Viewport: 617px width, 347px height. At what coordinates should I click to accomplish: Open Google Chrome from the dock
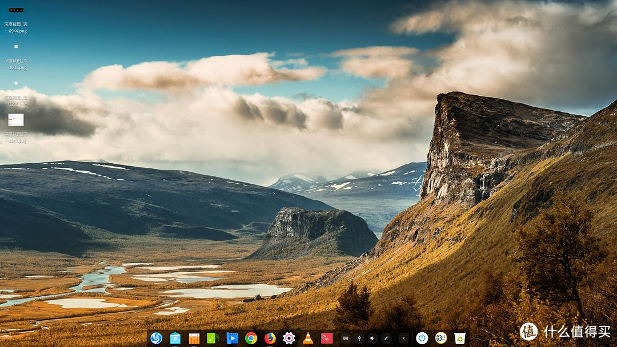(x=251, y=337)
